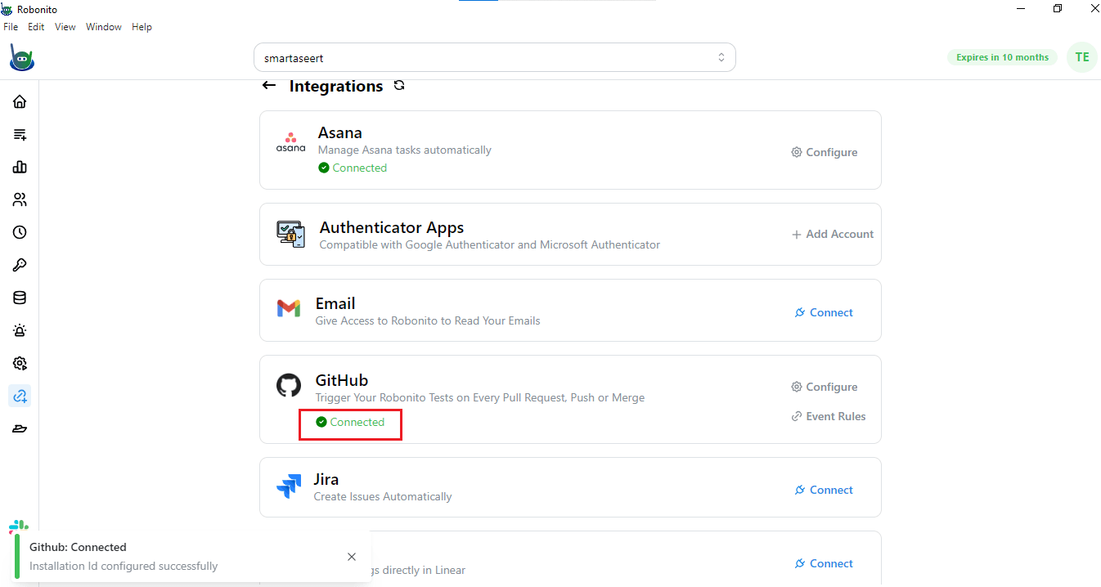The height and width of the screenshot is (587, 1101).
Task: Open the Home icon in sidebar
Action: tap(20, 101)
